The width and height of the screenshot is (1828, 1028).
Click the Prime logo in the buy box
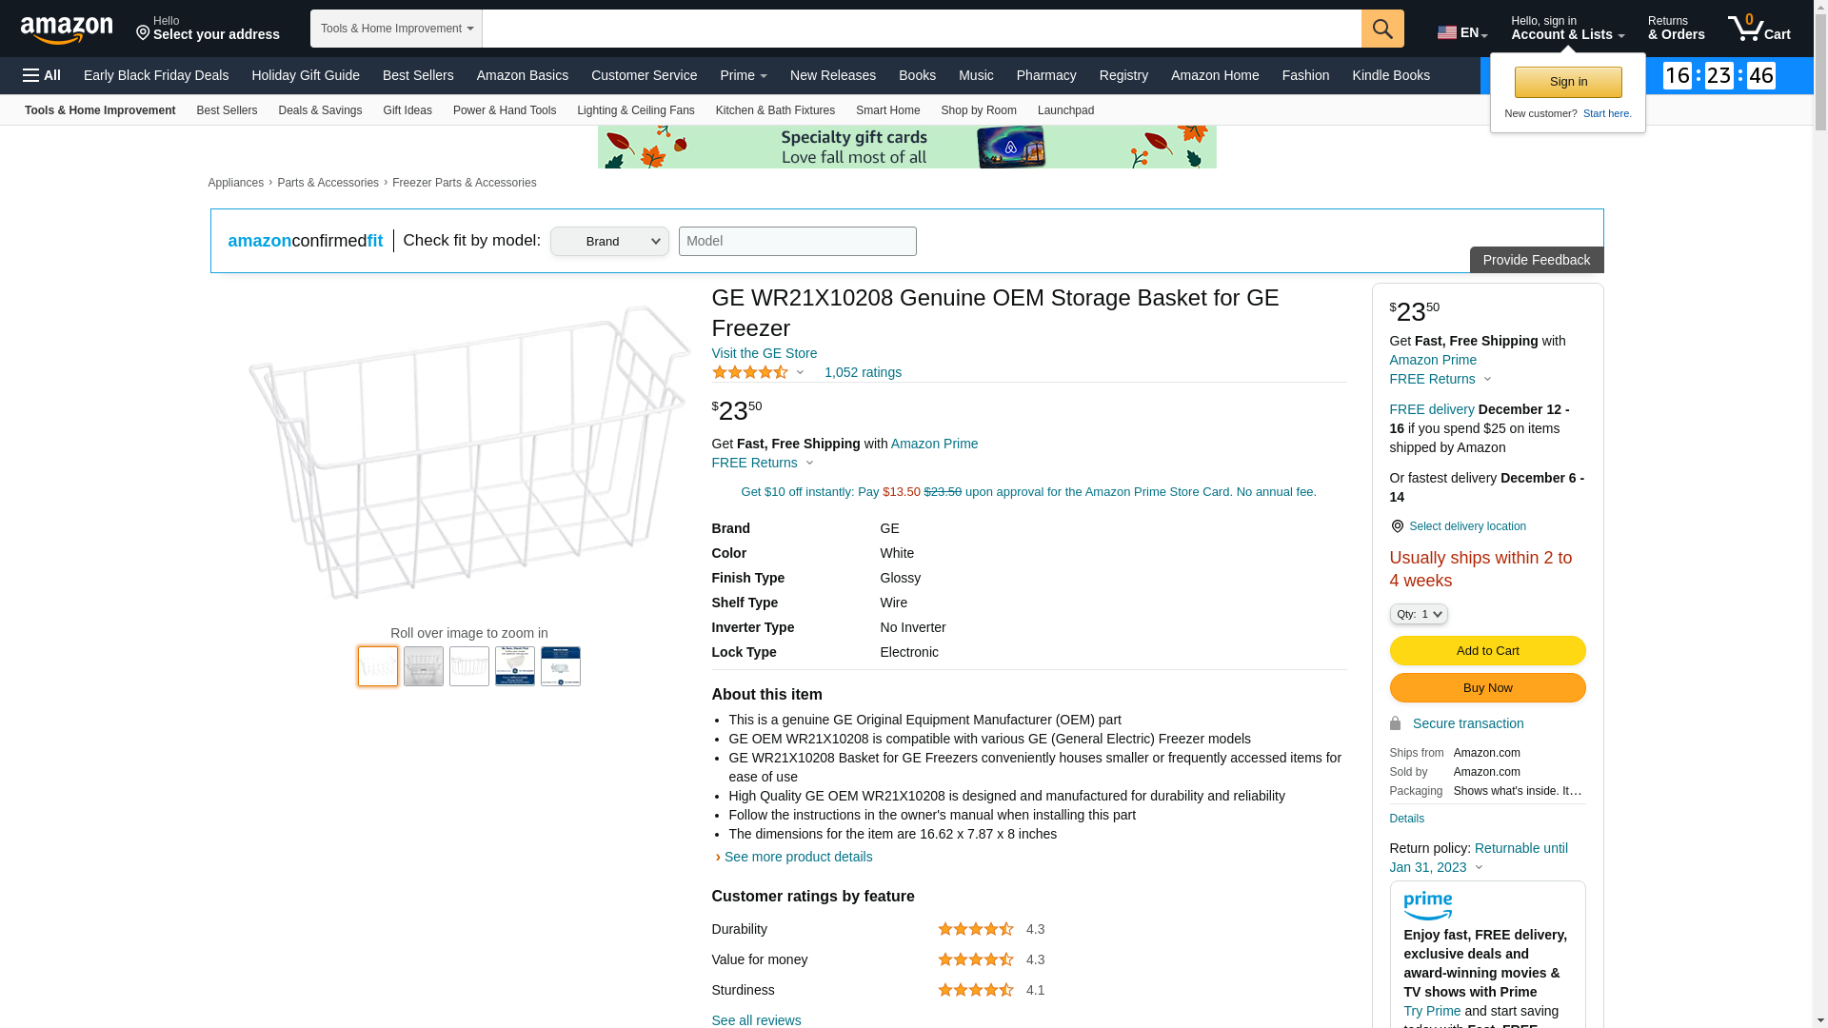click(x=1427, y=905)
